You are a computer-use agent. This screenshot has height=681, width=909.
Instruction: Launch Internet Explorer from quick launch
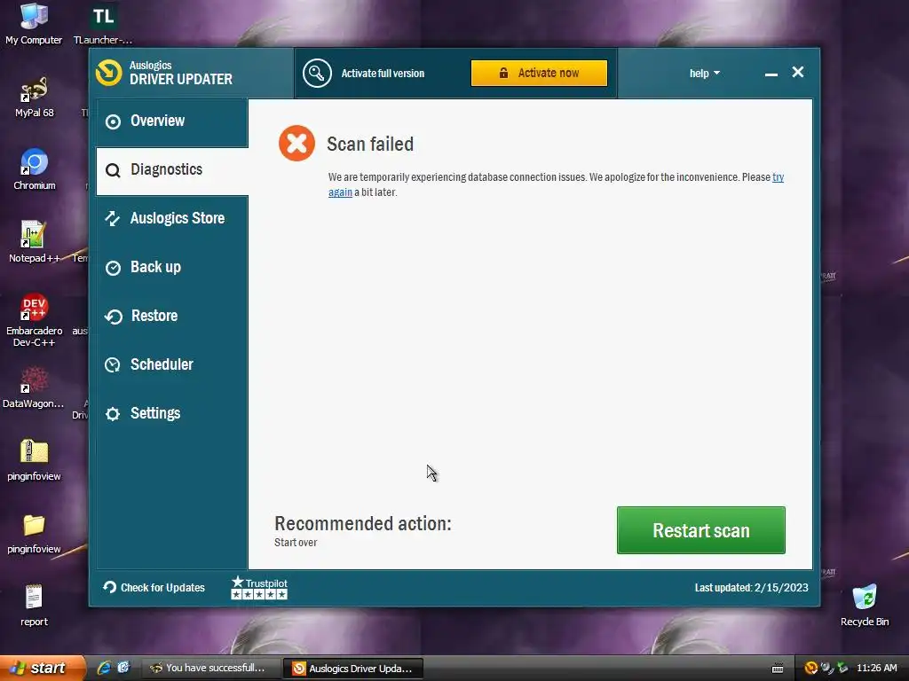click(105, 668)
